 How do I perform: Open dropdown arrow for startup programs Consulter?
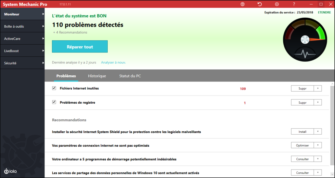318,159
